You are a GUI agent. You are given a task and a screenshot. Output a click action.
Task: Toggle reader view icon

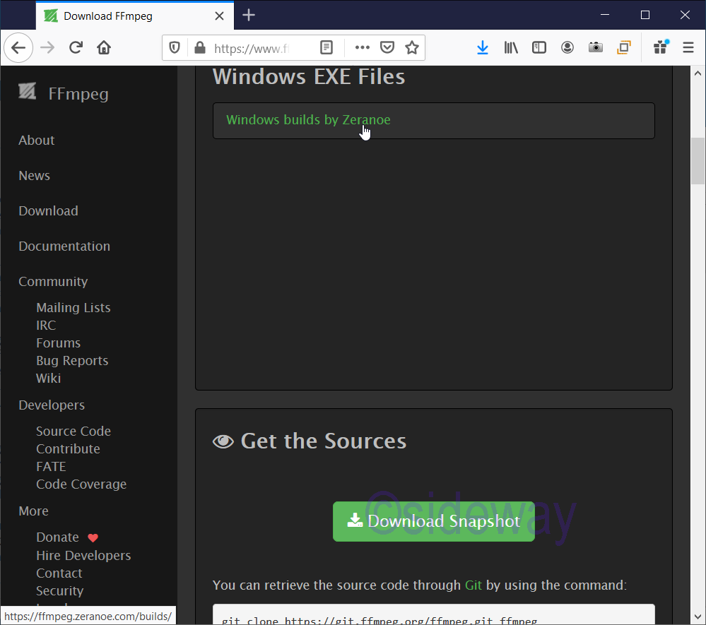pos(326,48)
